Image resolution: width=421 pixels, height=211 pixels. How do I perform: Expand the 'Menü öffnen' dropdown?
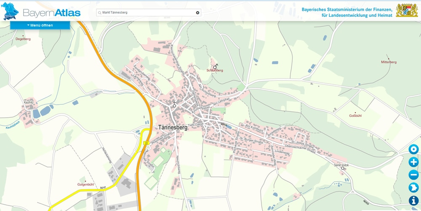(x=40, y=25)
